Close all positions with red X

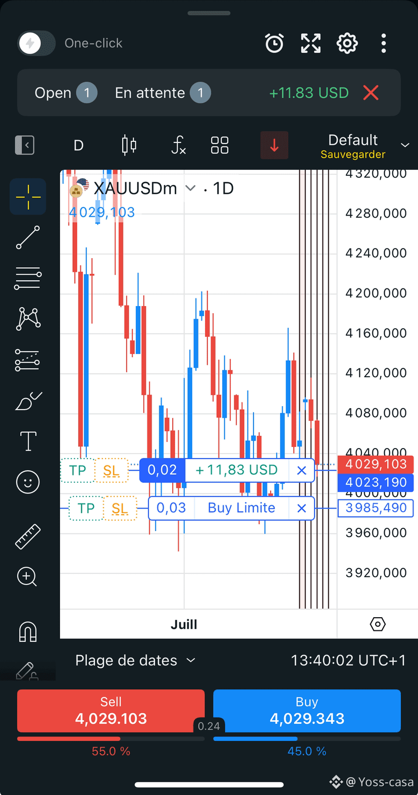pos(371,92)
